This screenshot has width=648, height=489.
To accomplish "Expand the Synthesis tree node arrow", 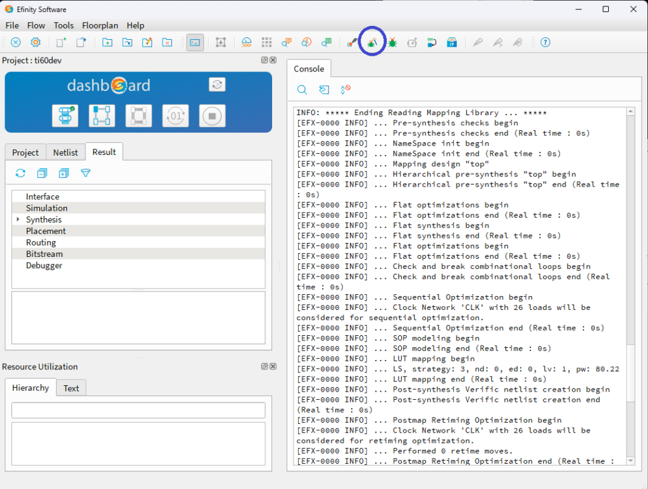I will tap(18, 220).
